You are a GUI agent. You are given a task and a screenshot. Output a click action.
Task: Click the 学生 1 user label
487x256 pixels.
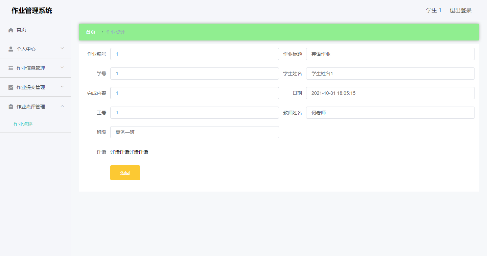434,10
